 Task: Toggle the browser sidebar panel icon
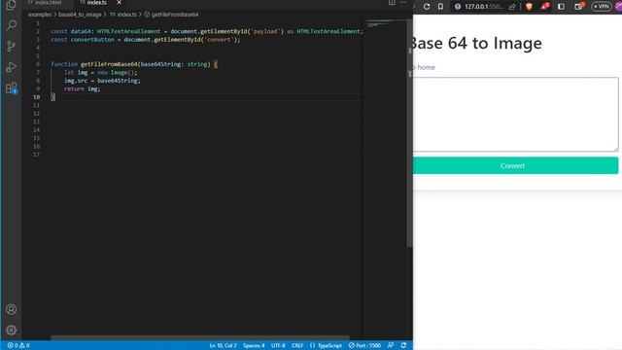[x=561, y=7]
